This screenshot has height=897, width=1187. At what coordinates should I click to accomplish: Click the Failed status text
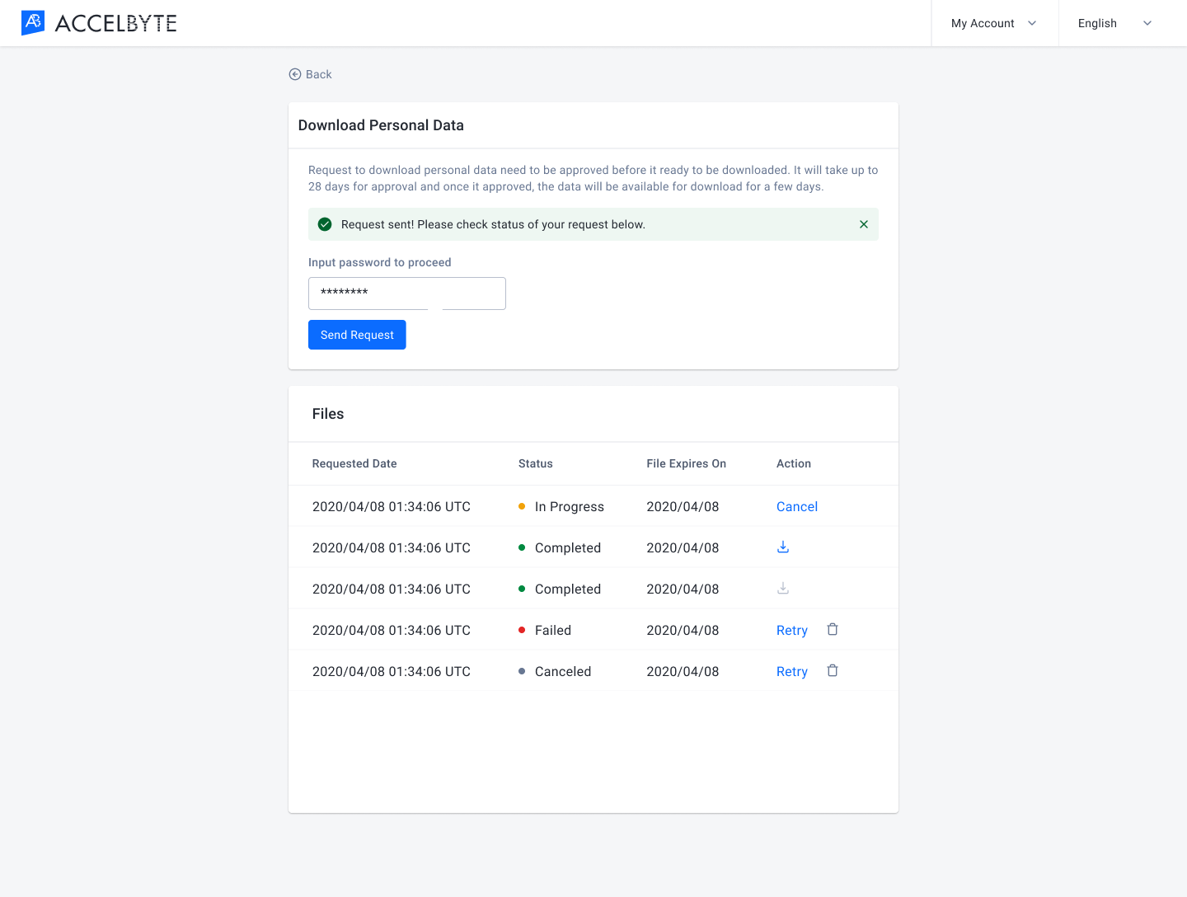coord(553,630)
